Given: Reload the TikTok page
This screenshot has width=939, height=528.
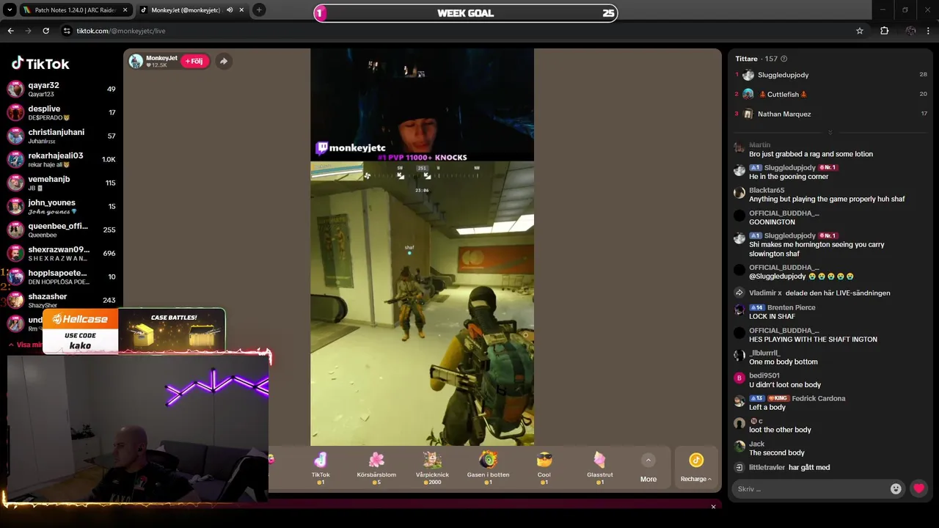Looking at the screenshot, I should click(x=45, y=31).
